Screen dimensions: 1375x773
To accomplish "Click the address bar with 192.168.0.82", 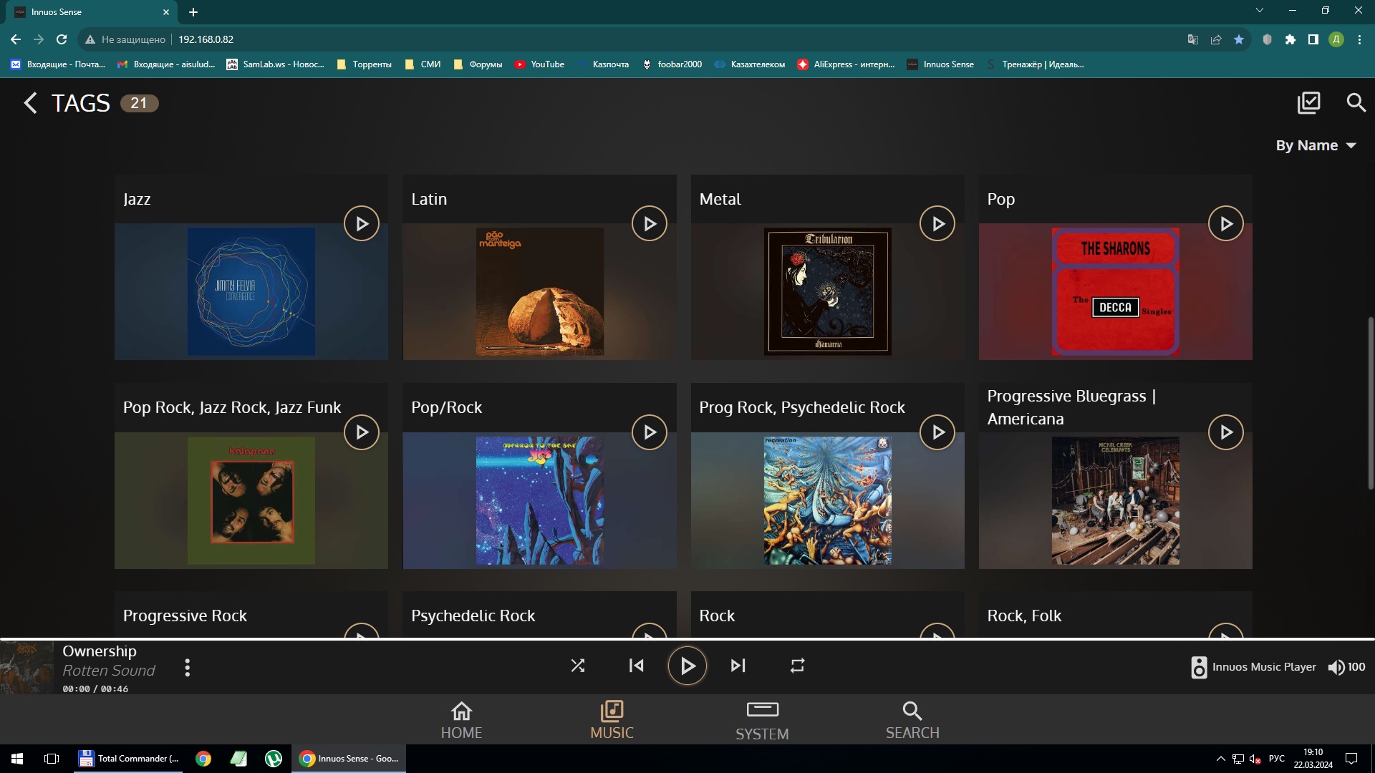I will tap(630, 39).
